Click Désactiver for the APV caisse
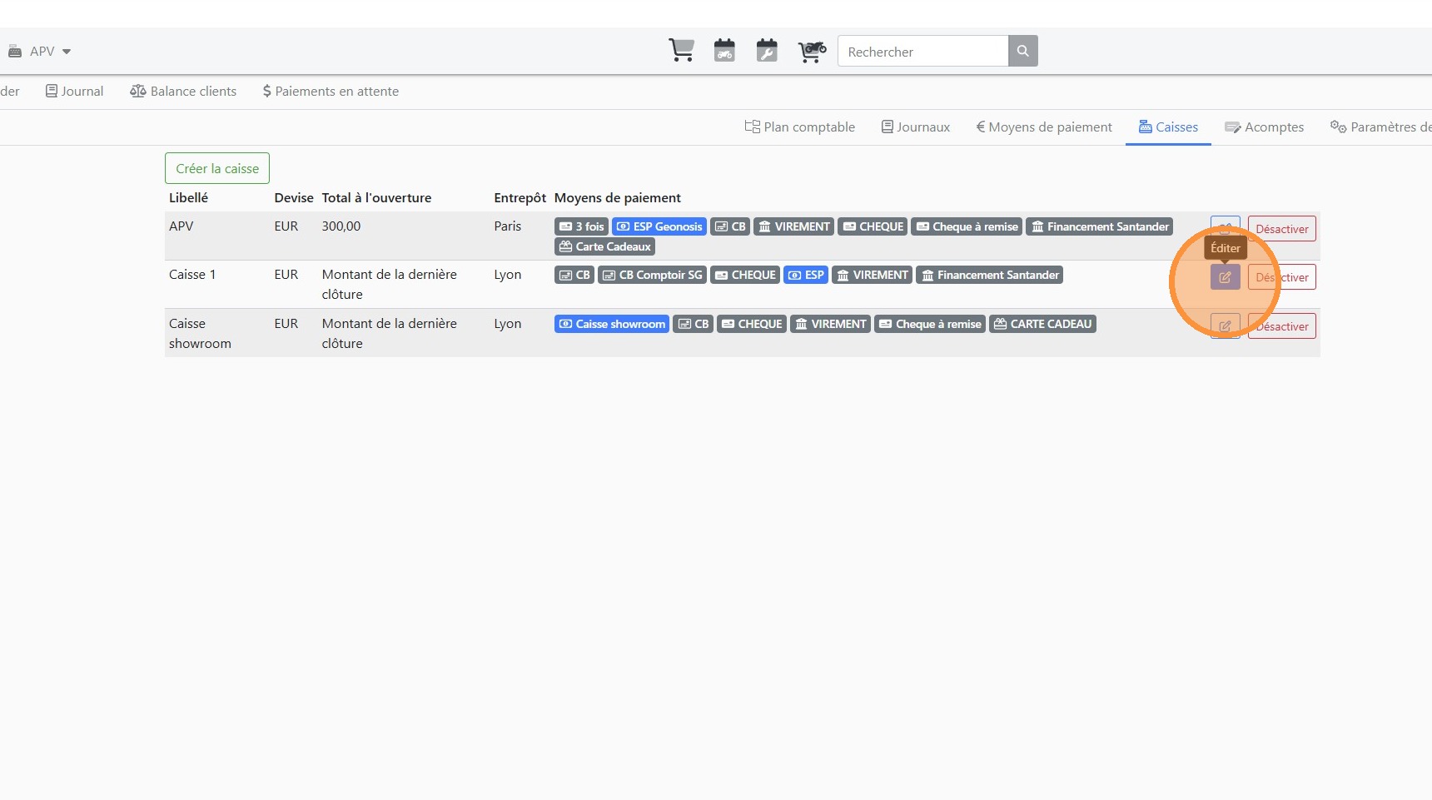The image size is (1432, 800). pos(1282,229)
